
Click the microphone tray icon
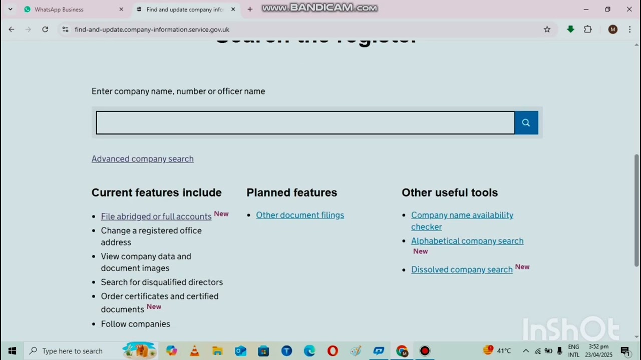tap(559, 351)
